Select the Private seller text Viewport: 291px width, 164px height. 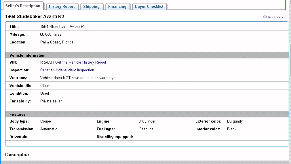click(51, 101)
